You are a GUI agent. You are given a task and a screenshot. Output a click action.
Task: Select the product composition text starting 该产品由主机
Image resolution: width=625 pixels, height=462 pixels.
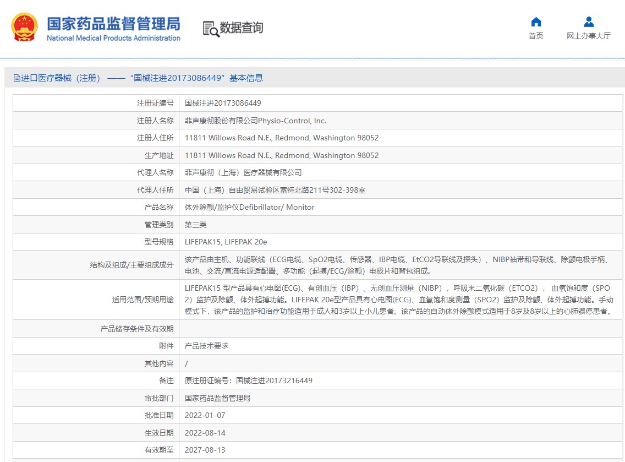(x=397, y=265)
